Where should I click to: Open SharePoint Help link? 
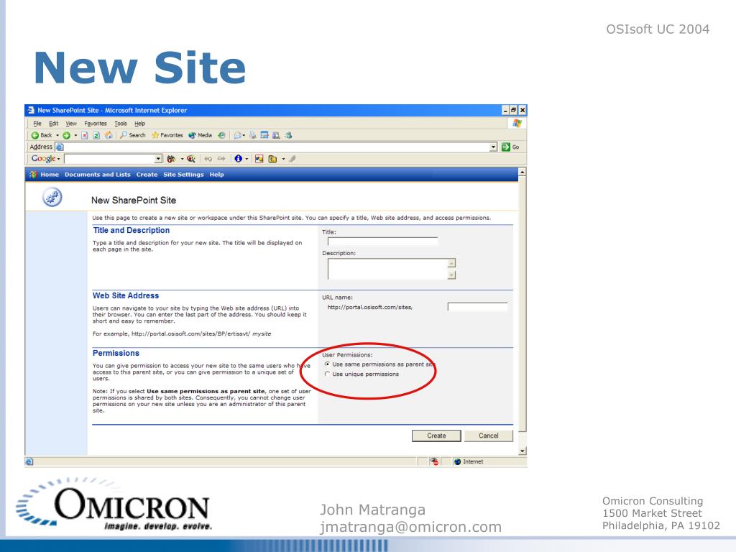click(216, 175)
